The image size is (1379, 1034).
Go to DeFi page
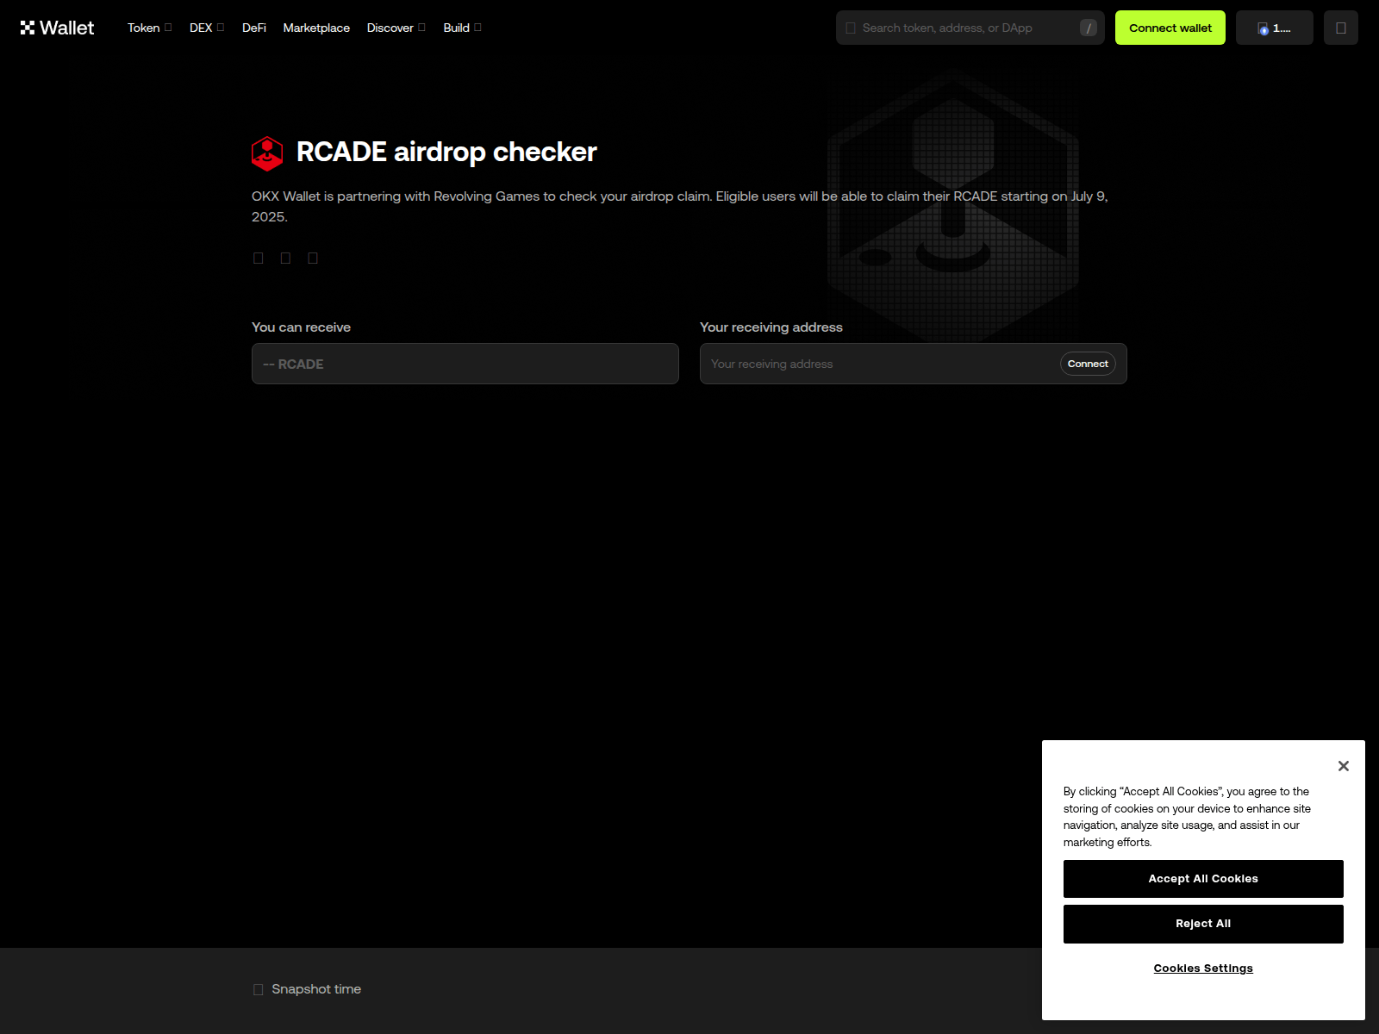click(254, 28)
